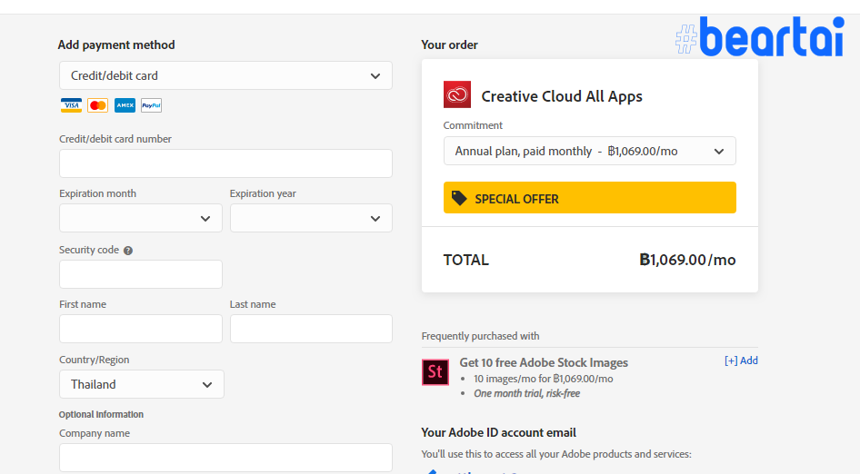This screenshot has height=474, width=860.
Task: Click the total price ฿1,069.00/mo
Action: [x=687, y=260]
